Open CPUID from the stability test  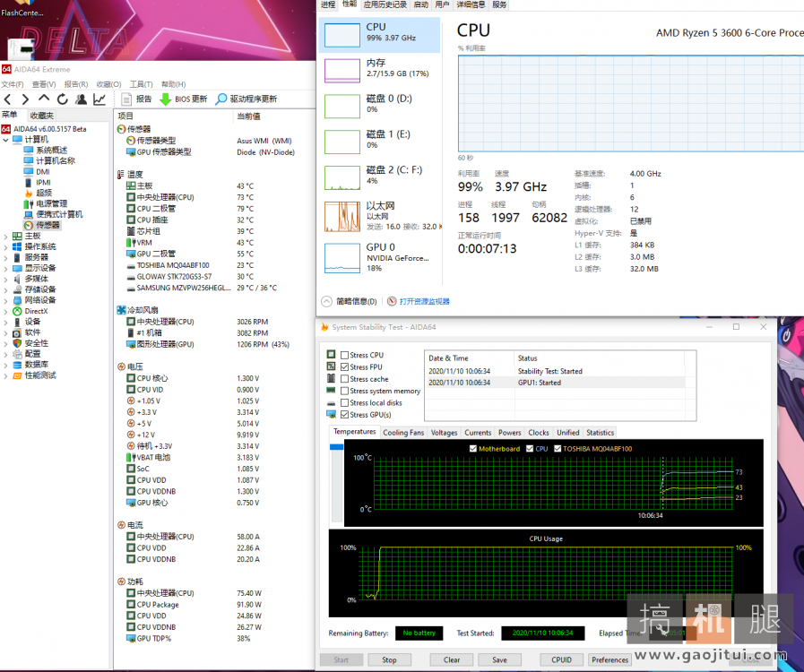pos(561,659)
